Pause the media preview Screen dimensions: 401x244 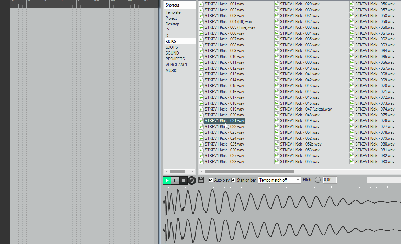(x=175, y=181)
